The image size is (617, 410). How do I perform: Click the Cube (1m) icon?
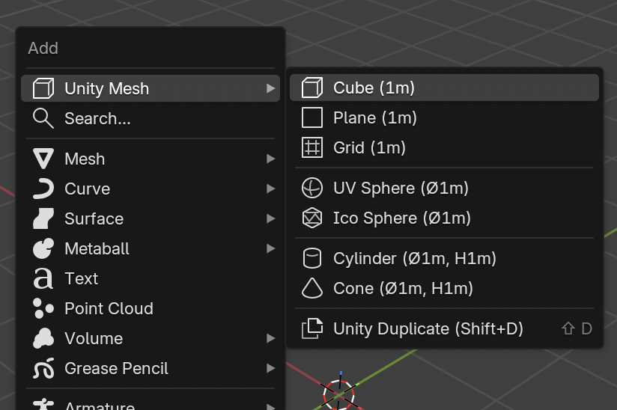coord(312,88)
